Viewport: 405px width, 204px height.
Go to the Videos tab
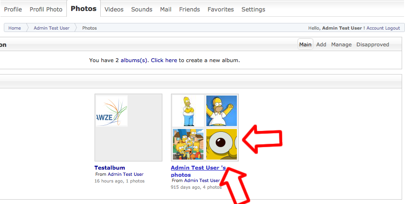coord(114,9)
